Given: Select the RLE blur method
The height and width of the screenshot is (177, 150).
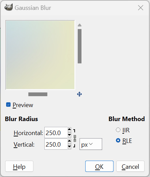Looking at the screenshot, I should pyautogui.click(x=118, y=141).
